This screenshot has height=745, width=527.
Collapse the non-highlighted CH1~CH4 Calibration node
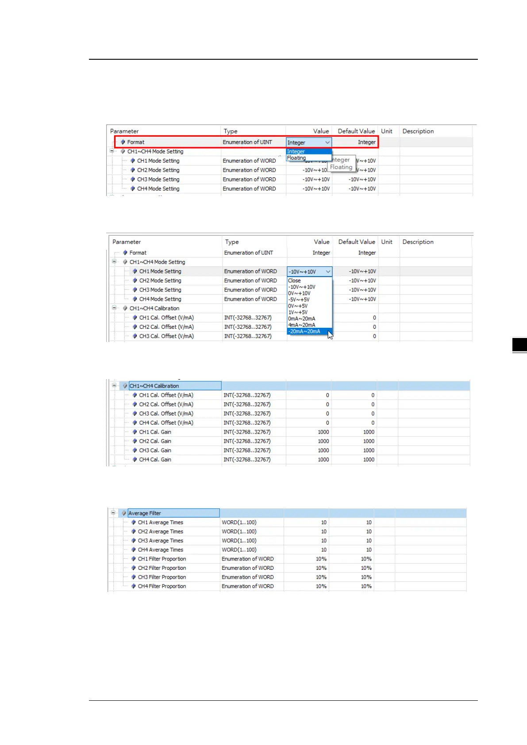coord(114,308)
